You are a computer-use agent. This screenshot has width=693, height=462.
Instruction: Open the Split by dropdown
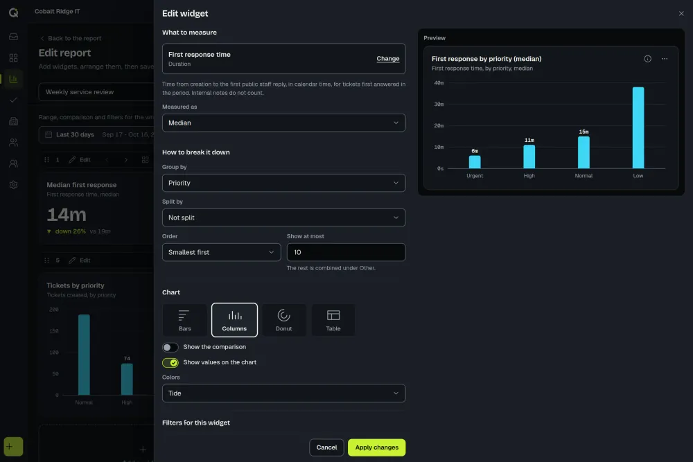coord(283,217)
